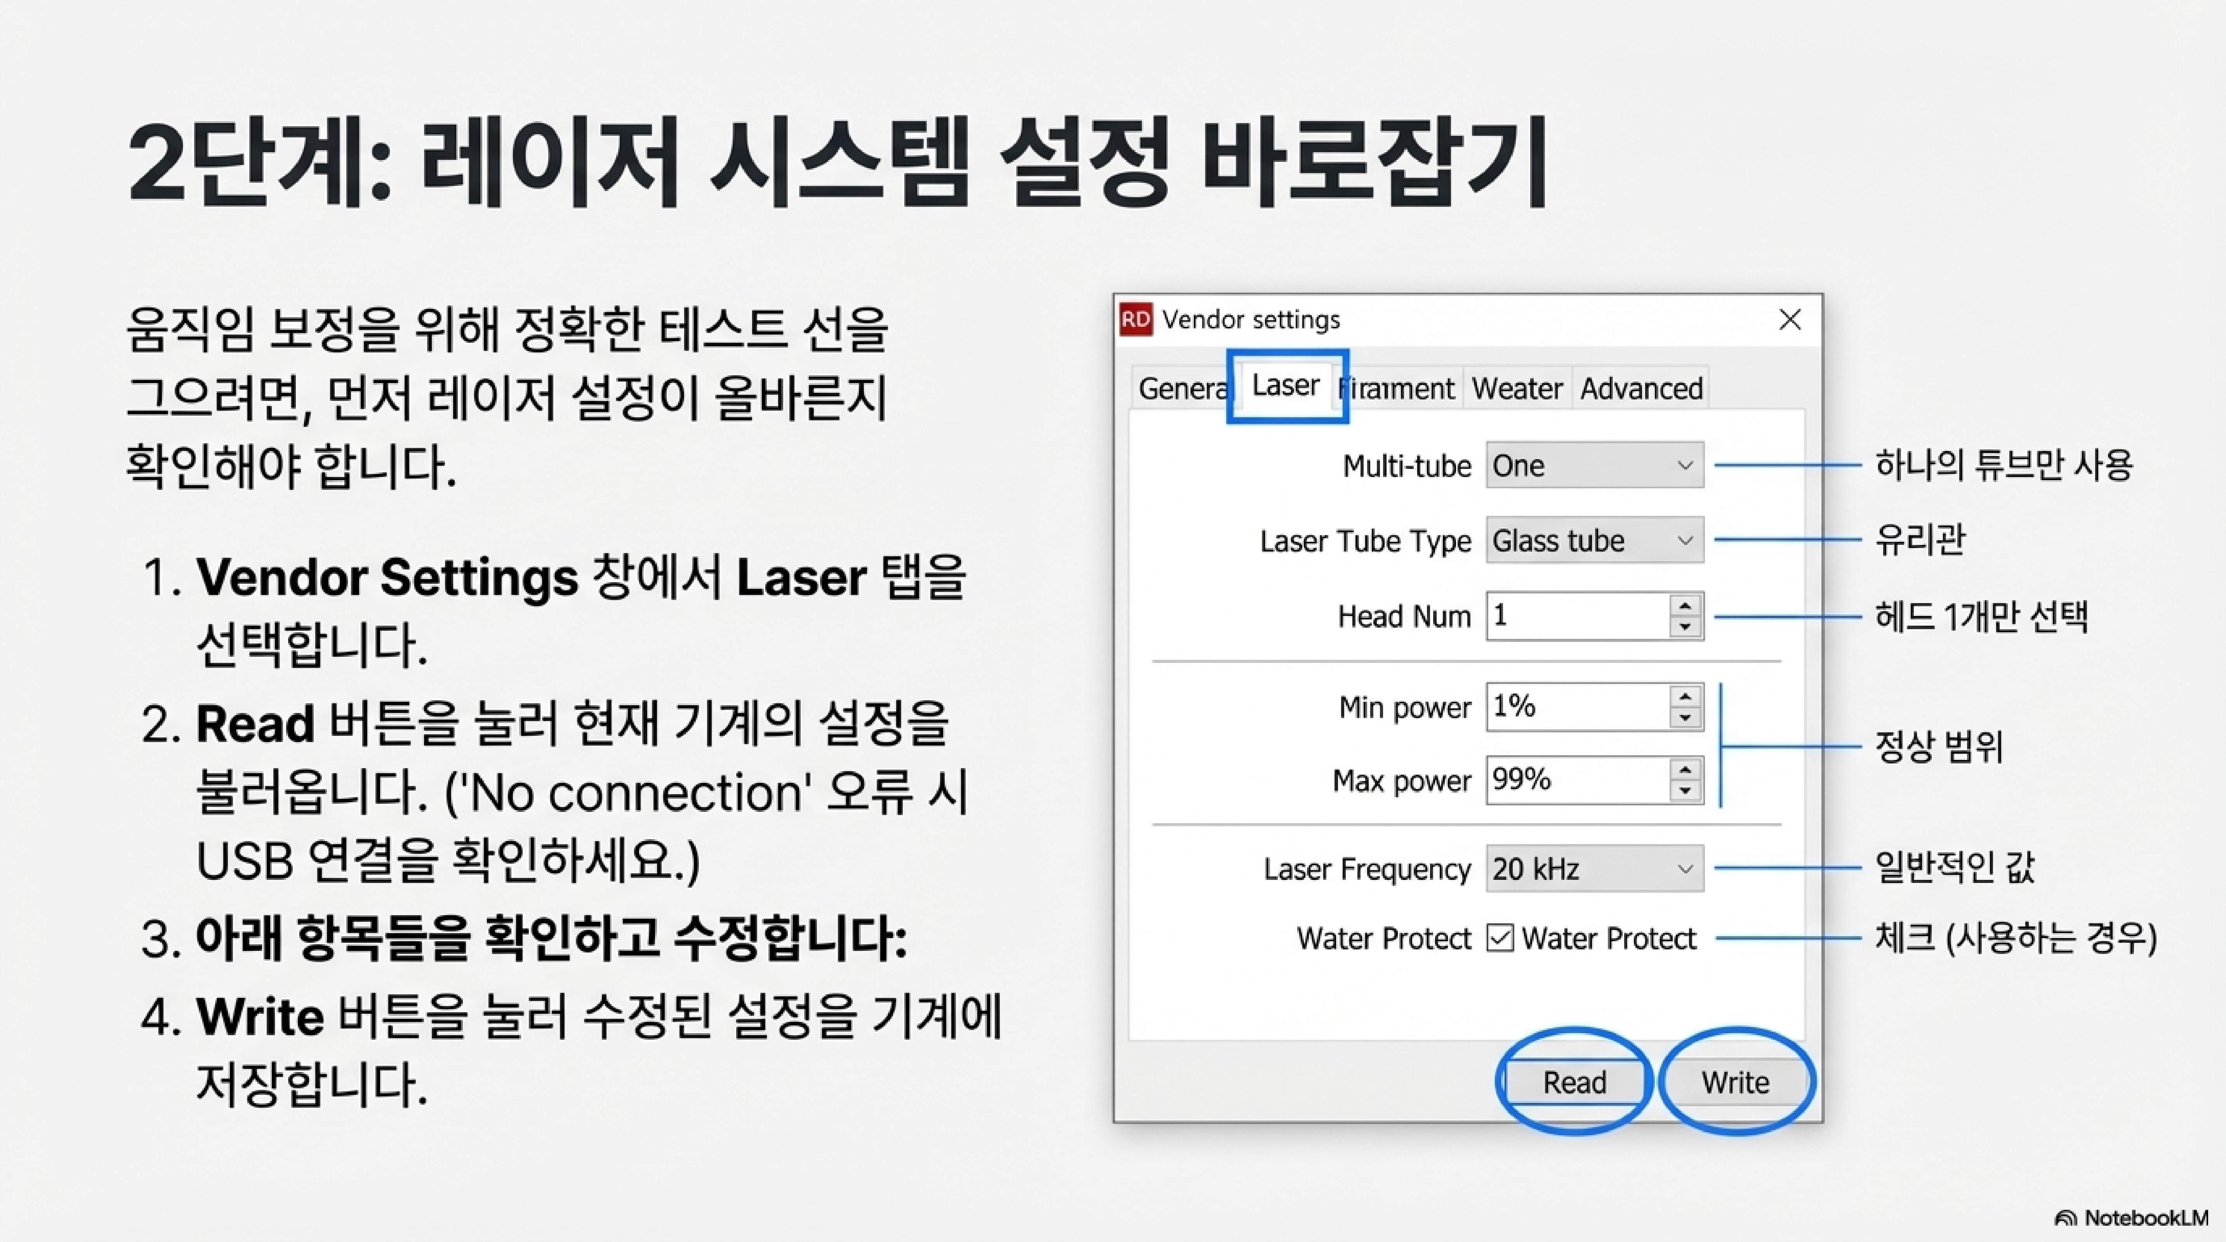Decrease Min power with down arrow

click(1685, 717)
